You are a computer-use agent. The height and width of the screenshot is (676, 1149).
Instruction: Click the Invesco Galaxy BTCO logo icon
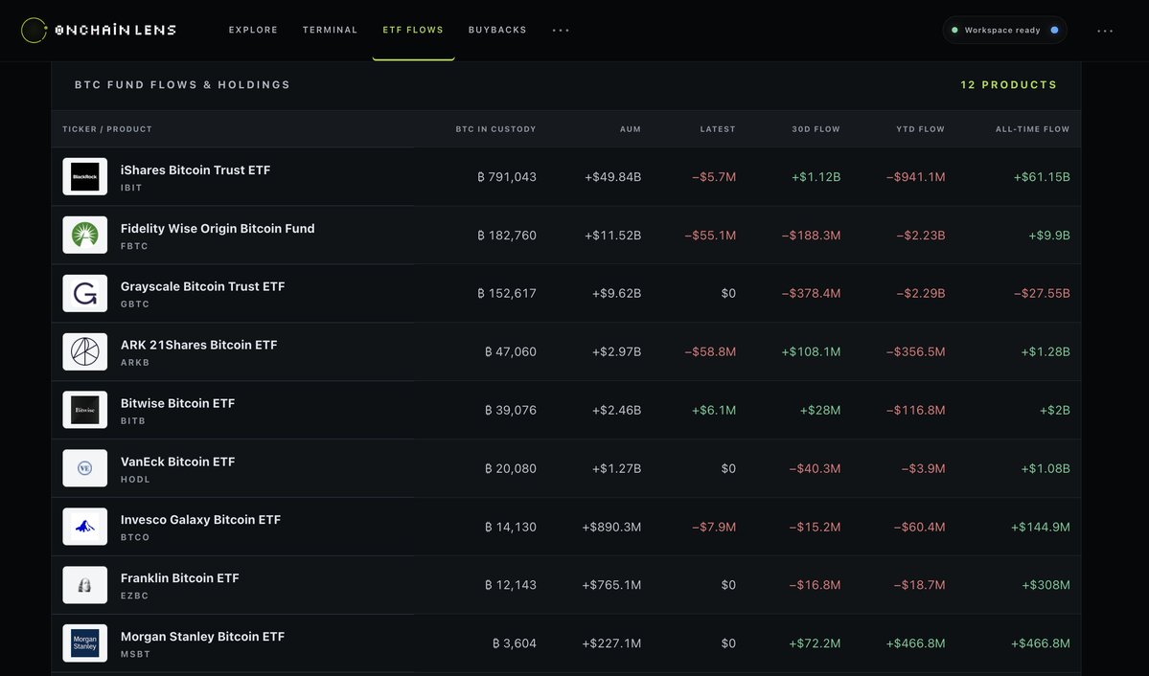[x=85, y=527]
